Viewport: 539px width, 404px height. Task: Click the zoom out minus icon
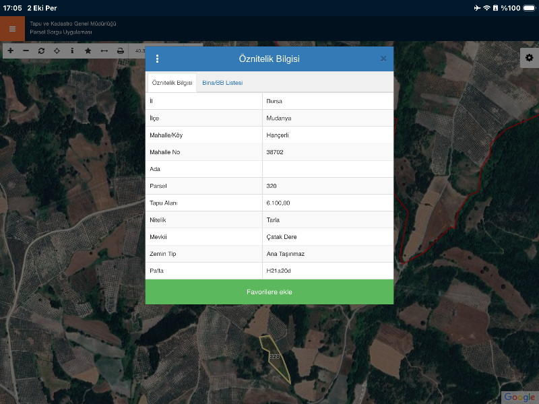[26, 50]
